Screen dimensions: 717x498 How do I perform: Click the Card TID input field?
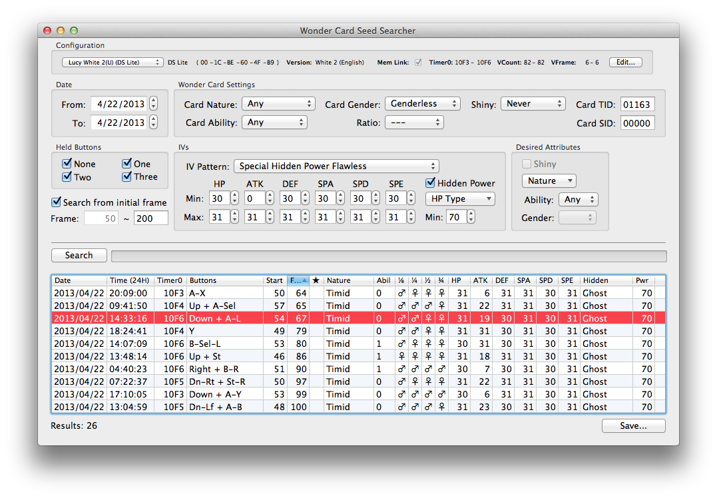tap(637, 105)
